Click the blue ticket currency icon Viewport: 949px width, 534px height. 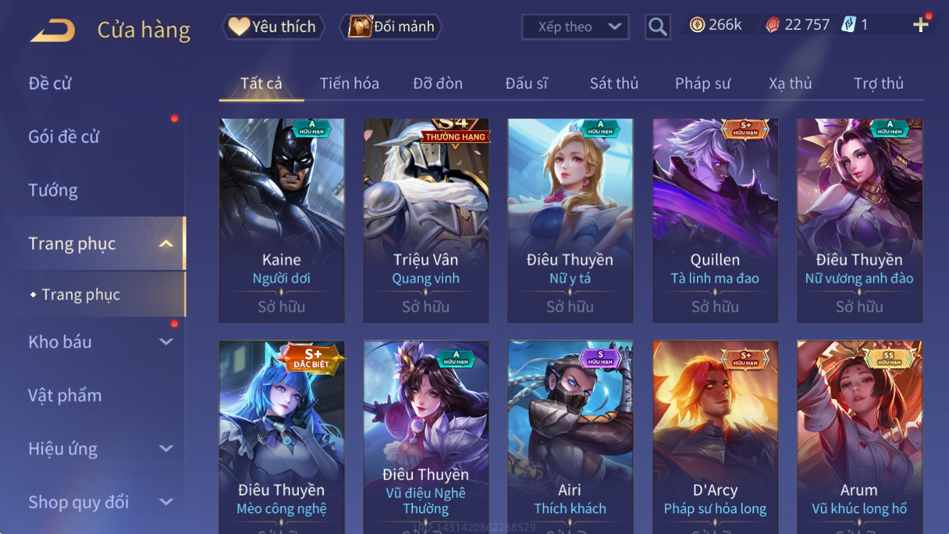(x=849, y=25)
